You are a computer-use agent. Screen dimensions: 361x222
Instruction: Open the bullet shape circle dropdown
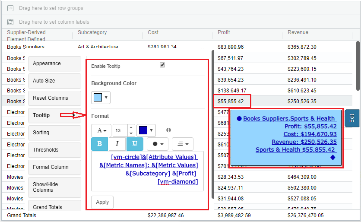(x=158, y=144)
